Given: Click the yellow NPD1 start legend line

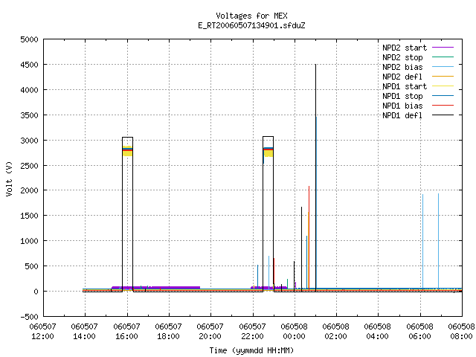Looking at the screenshot, I should tap(443, 86).
